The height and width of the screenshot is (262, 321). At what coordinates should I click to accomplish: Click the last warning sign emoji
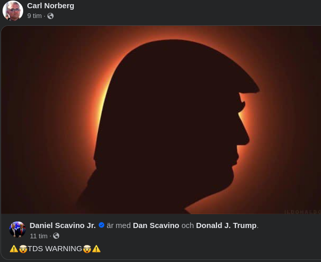point(96,249)
